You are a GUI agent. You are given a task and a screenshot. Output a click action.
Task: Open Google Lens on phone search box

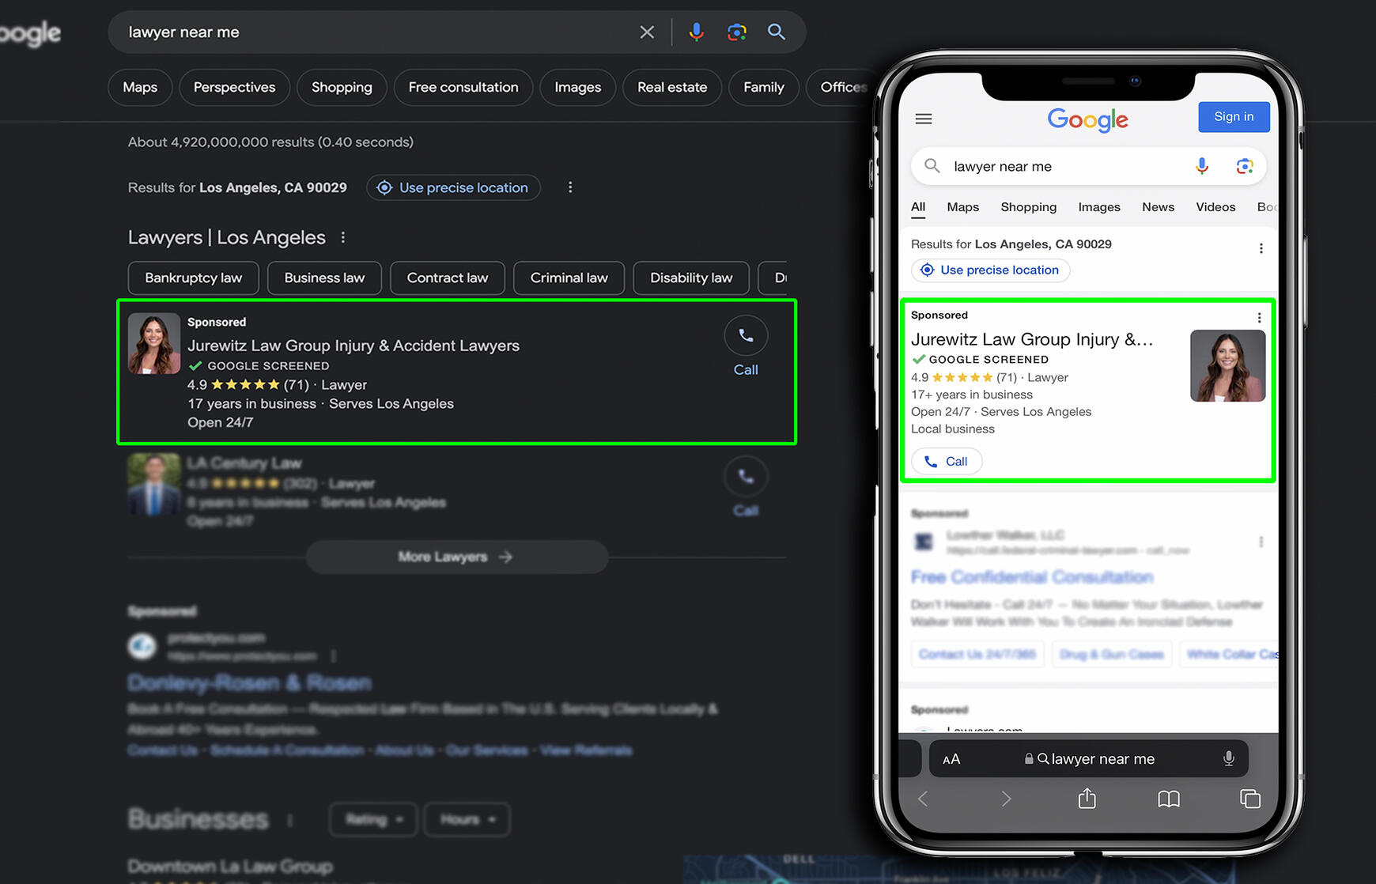point(1245,166)
